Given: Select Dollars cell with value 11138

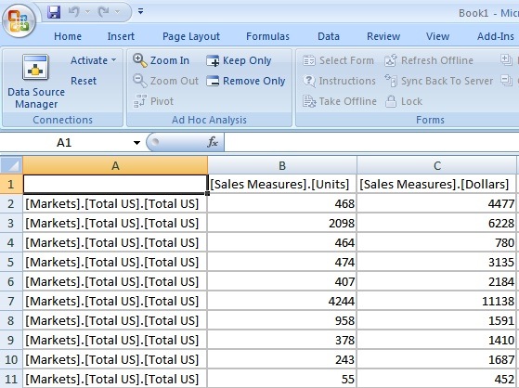Looking at the screenshot, I should [437, 302].
